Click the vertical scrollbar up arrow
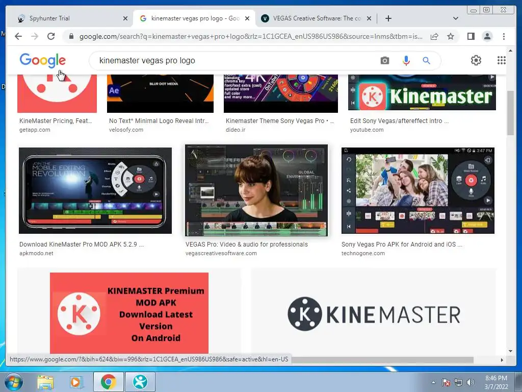The width and height of the screenshot is (522, 392). [x=510, y=51]
